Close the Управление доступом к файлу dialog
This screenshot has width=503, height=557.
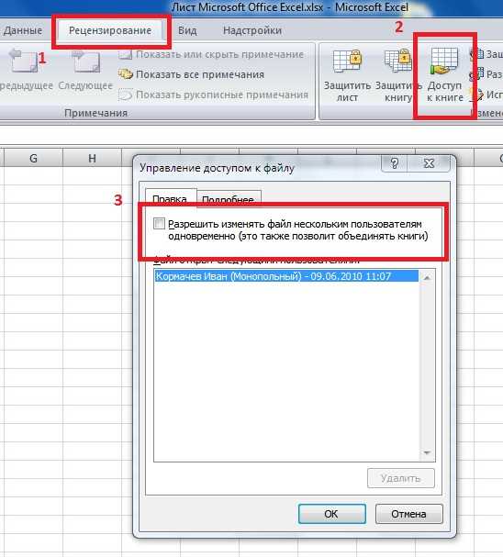pos(430,163)
